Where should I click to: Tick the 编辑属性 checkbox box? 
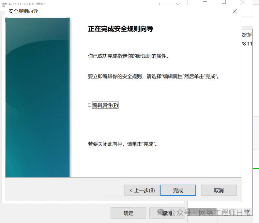(90, 105)
